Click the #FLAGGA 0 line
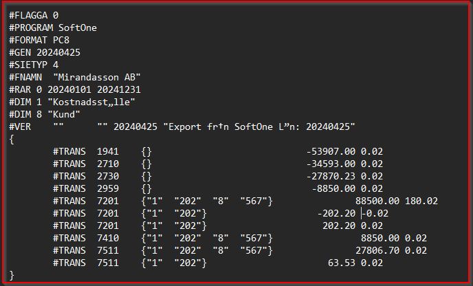473x286 pixels. click(34, 15)
